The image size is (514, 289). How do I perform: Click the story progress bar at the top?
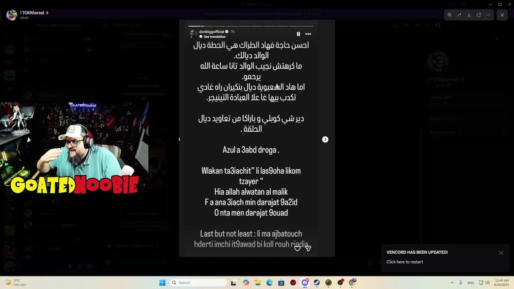coord(251,26)
